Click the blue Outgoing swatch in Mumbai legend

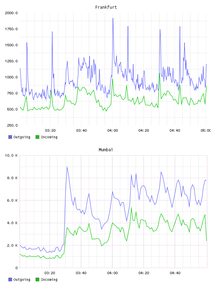pyautogui.click(x=10, y=279)
